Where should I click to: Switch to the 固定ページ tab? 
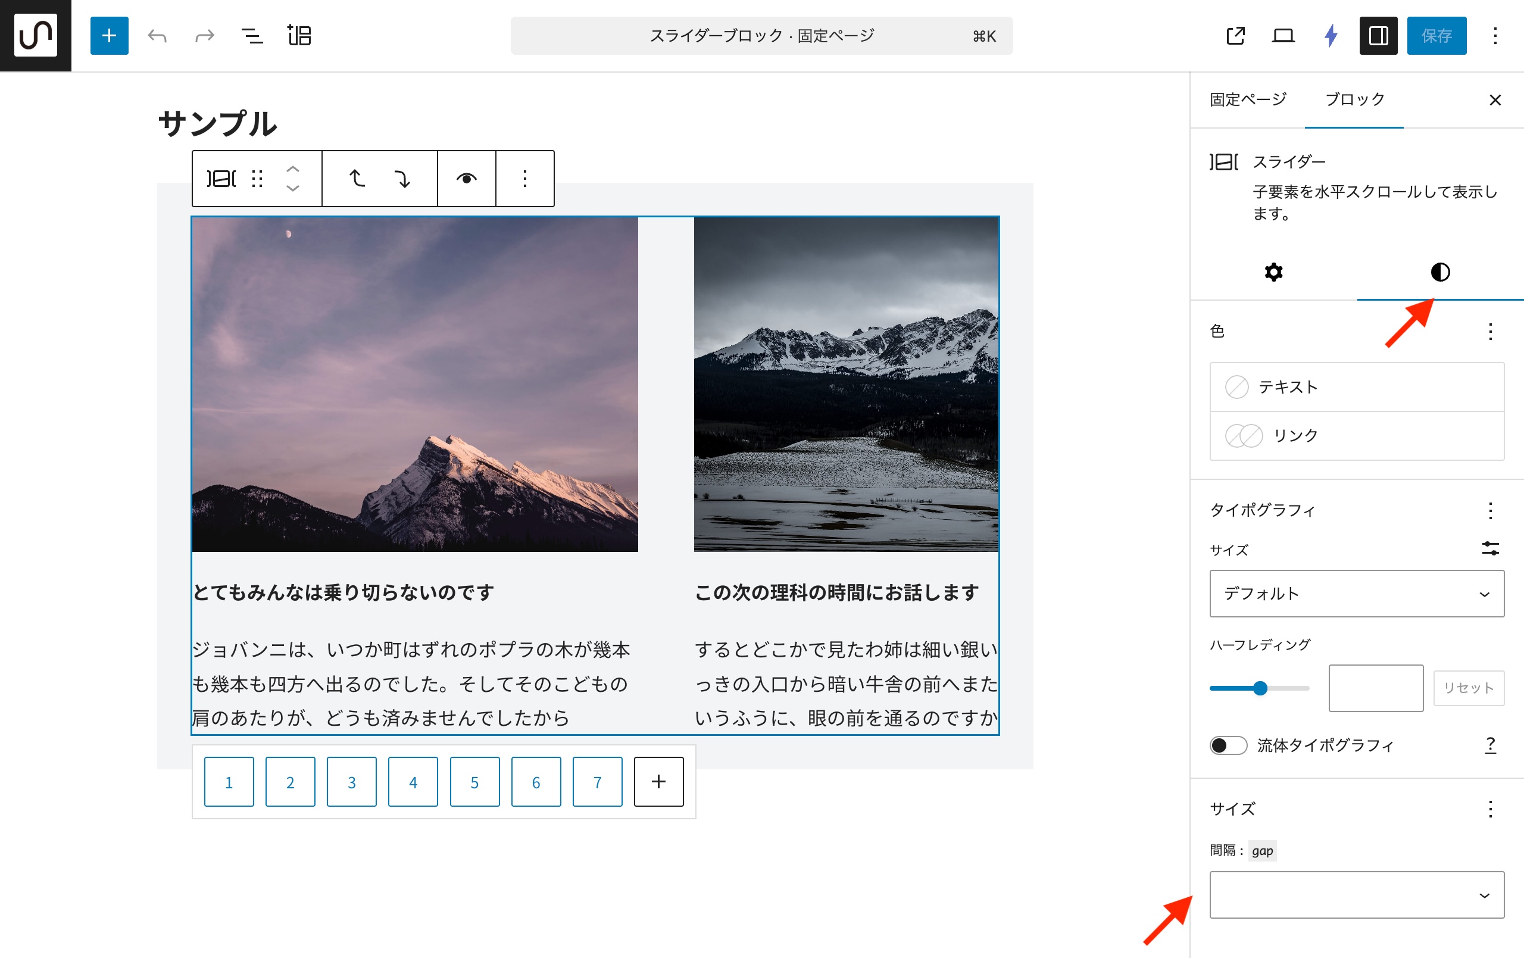coord(1247,99)
